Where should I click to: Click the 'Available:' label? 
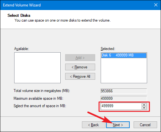[x=22, y=49]
